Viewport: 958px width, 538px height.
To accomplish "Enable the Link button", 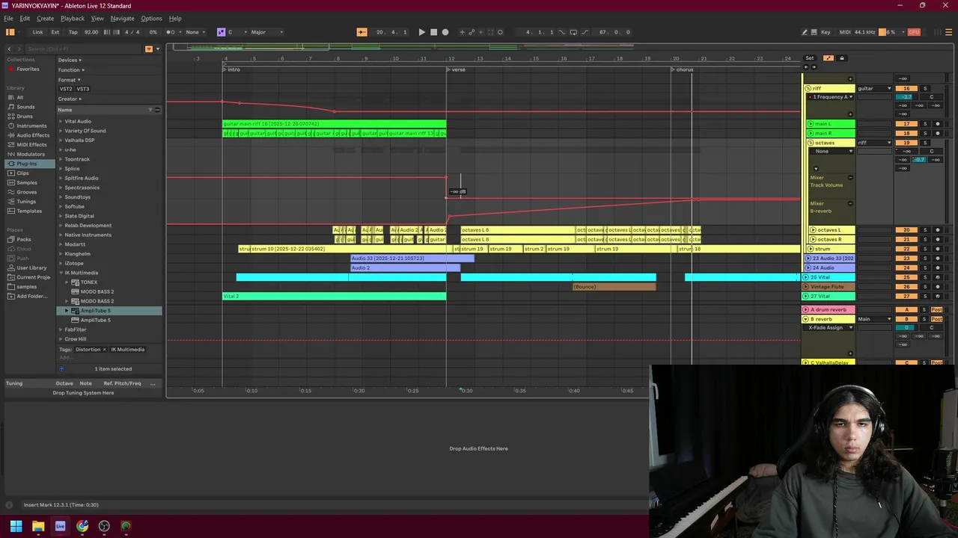I will tap(37, 32).
